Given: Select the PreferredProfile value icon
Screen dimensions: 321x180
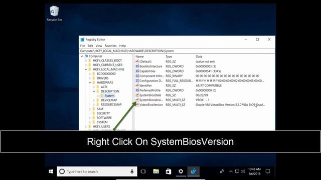Looking at the screenshot, I should coord(137,90).
